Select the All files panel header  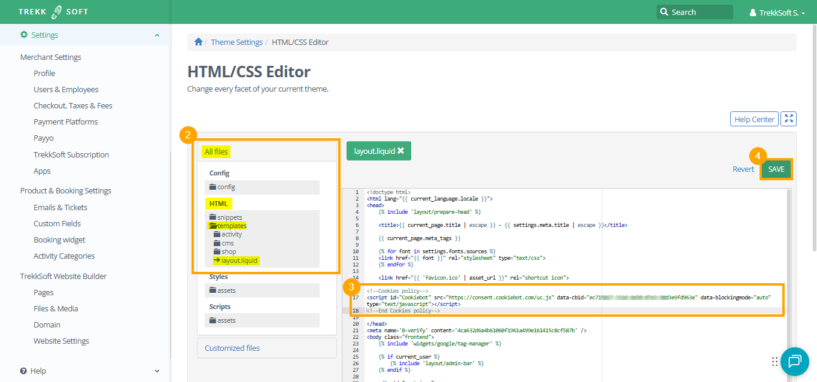point(216,151)
